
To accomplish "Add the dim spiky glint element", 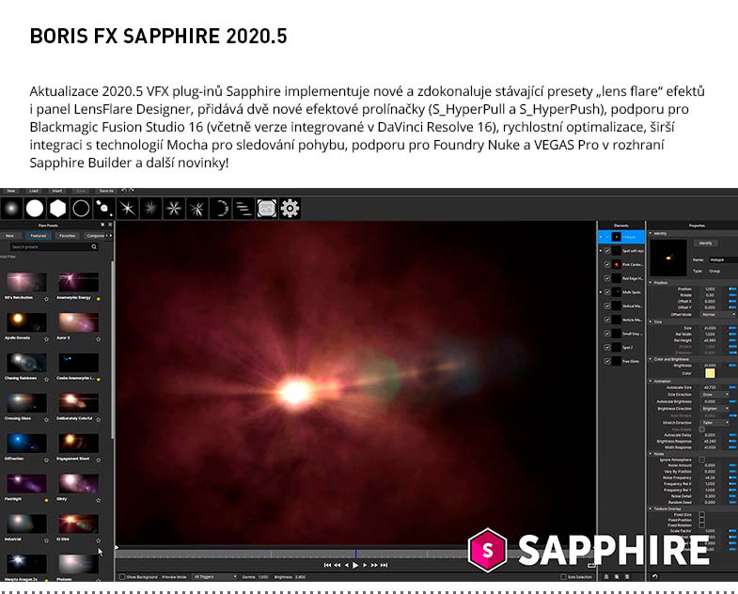I will pos(150,209).
